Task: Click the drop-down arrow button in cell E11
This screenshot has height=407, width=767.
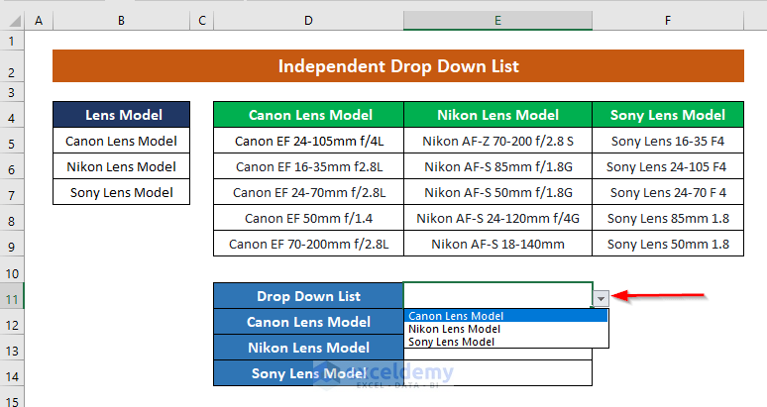Action: pyautogui.click(x=601, y=297)
